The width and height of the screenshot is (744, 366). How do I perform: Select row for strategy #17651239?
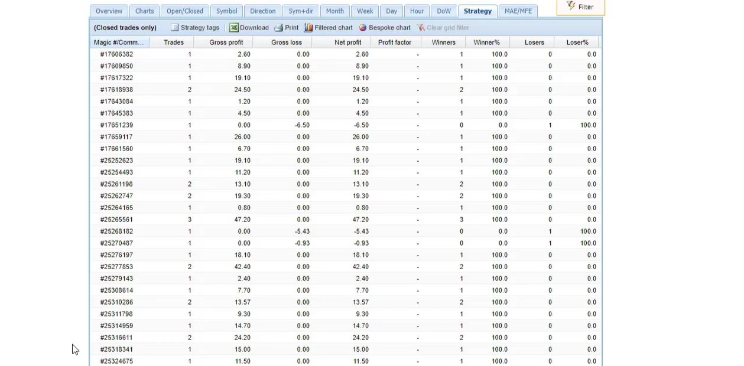[116, 125]
